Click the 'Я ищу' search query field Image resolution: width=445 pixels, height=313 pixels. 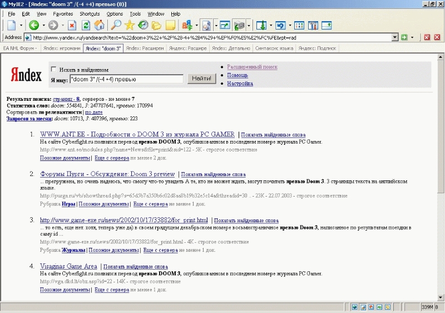[127, 79]
